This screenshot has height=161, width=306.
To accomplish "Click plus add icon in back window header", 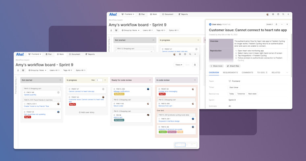I will [x=288, y=14].
